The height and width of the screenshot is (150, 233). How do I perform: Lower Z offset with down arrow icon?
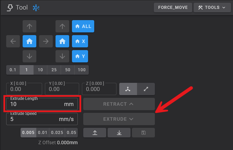[x=119, y=133]
